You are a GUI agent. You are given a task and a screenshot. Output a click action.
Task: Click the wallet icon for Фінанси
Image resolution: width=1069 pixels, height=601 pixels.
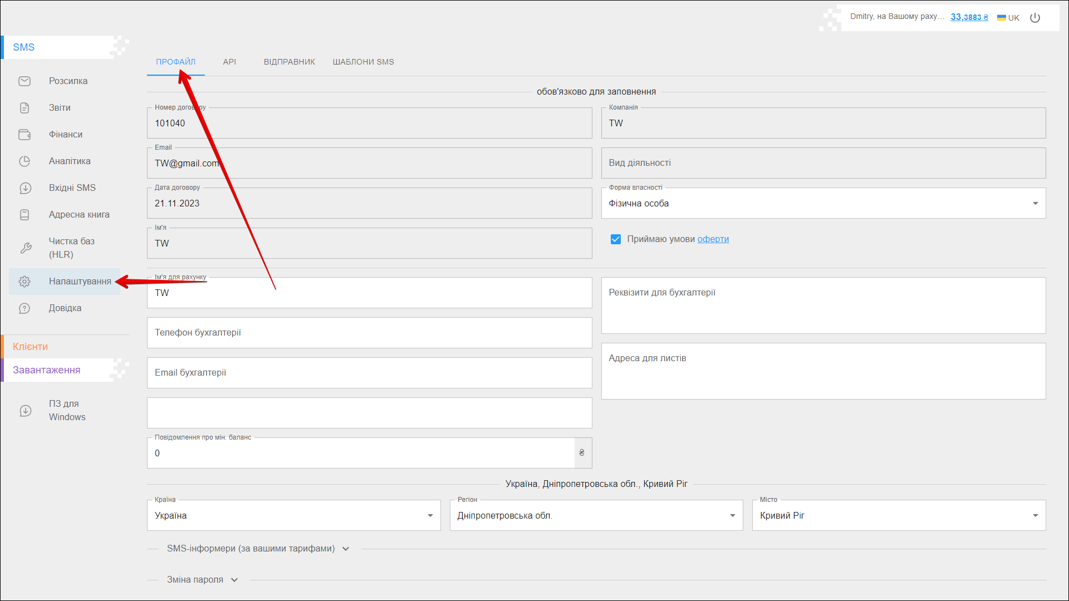(24, 135)
